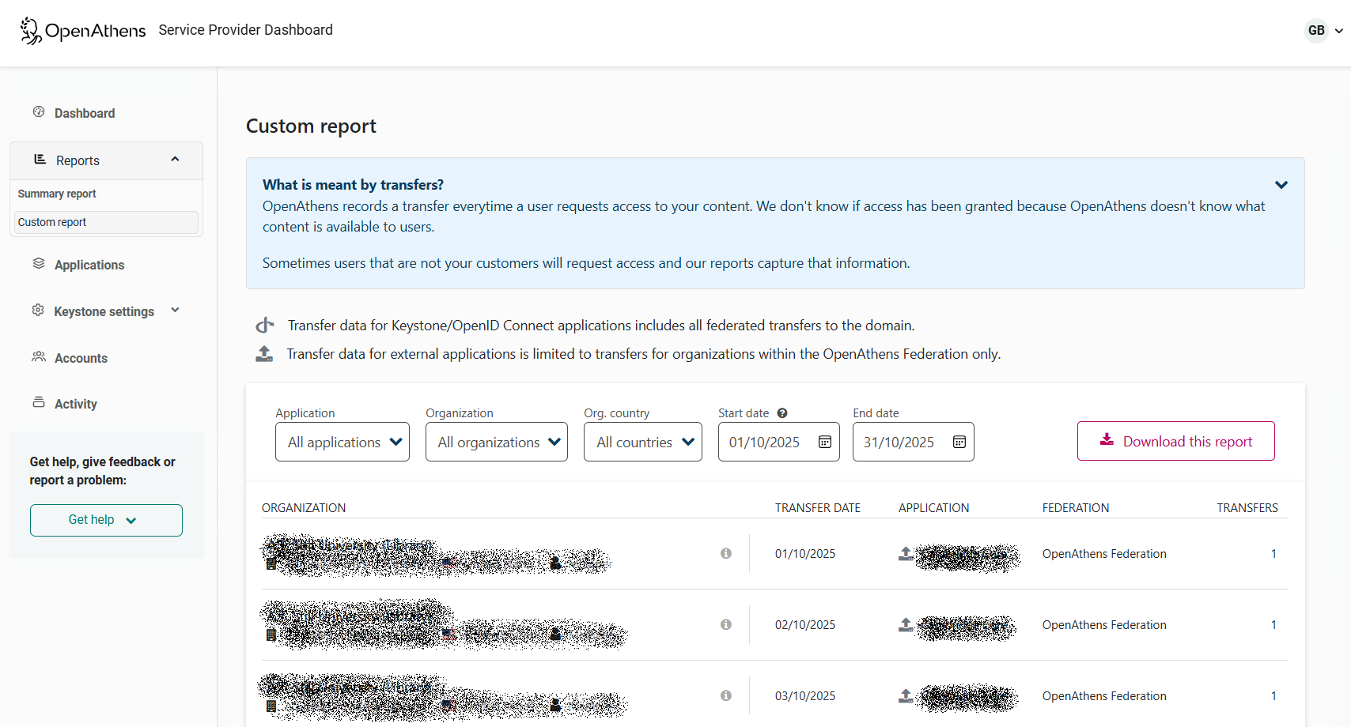Click the Download this report button
This screenshot has height=727, width=1351.
(x=1175, y=441)
